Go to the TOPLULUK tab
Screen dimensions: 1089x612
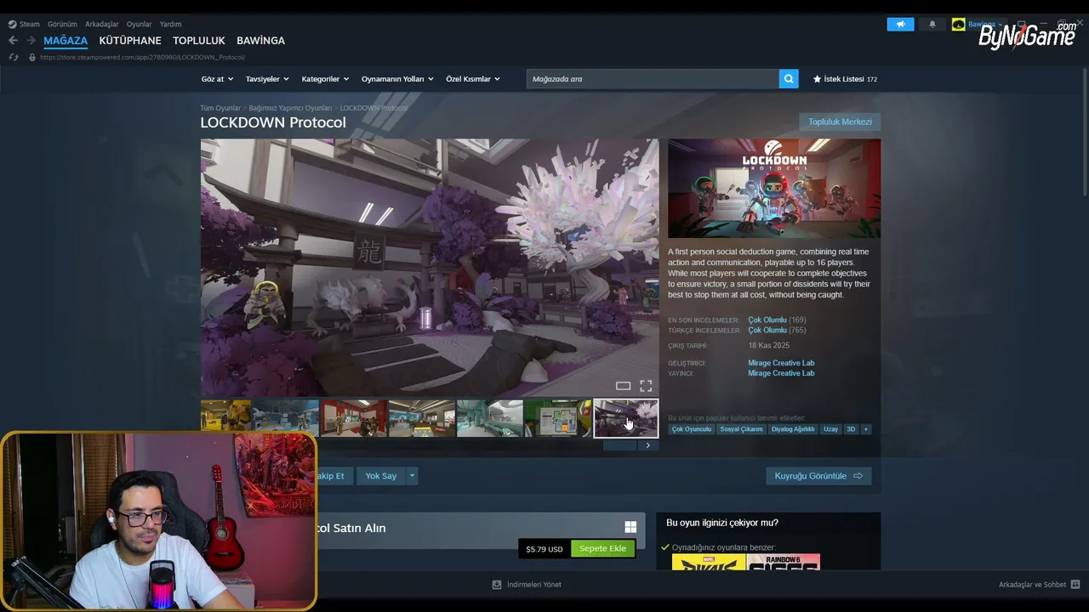pos(199,41)
